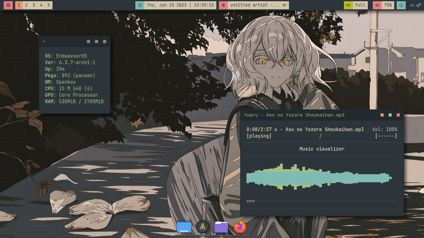Click the battery icon in the bar
The image size is (424, 238).
click(x=348, y=5)
